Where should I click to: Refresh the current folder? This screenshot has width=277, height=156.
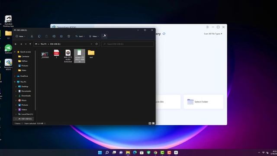pos(97,44)
